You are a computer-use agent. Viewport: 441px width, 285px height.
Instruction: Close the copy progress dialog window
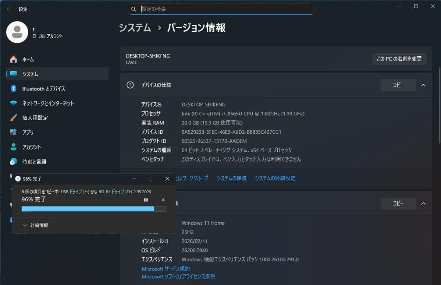pos(167,179)
